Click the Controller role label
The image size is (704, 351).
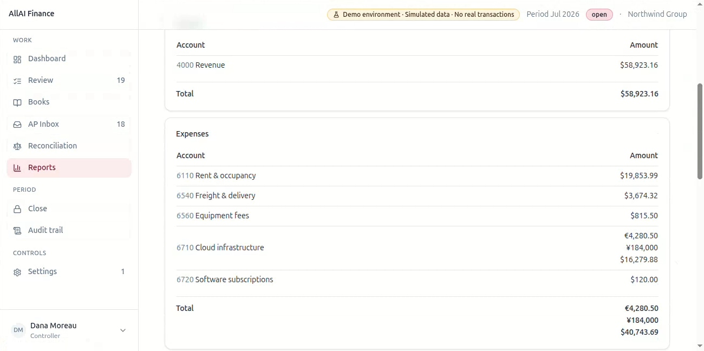coord(45,336)
